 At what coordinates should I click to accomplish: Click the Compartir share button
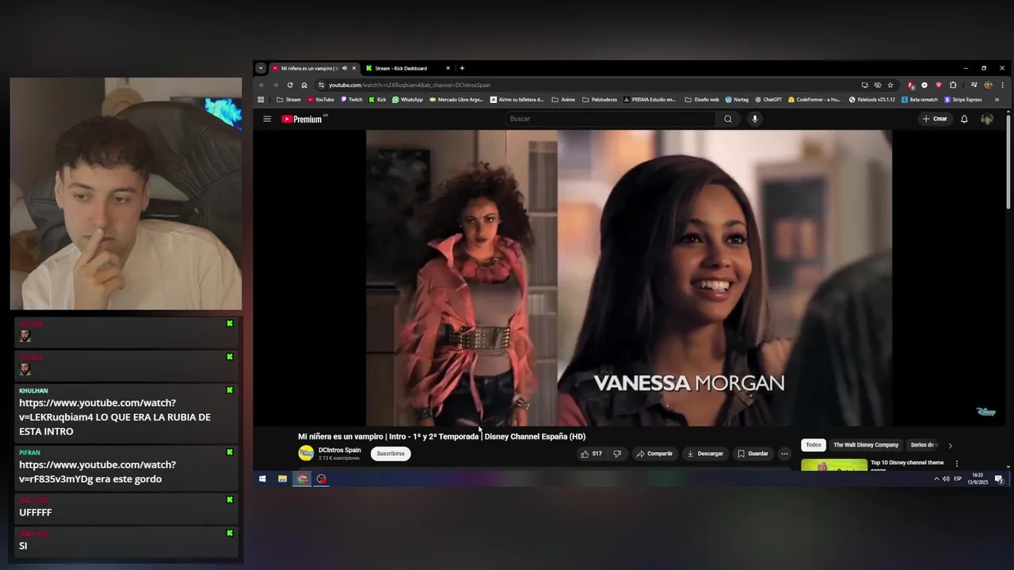[654, 454]
